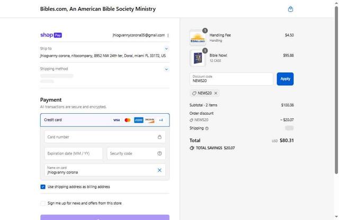339x220 pixels.
Task: Show the additional +4 card types
Action: [161, 120]
